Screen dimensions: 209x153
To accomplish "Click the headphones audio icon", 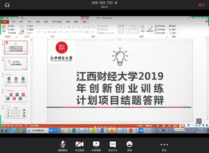I will pyautogui.click(x=7, y=5).
